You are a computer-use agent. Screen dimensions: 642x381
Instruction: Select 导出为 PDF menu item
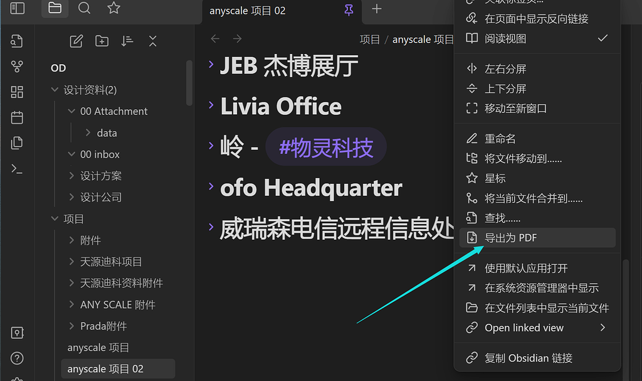537,237
